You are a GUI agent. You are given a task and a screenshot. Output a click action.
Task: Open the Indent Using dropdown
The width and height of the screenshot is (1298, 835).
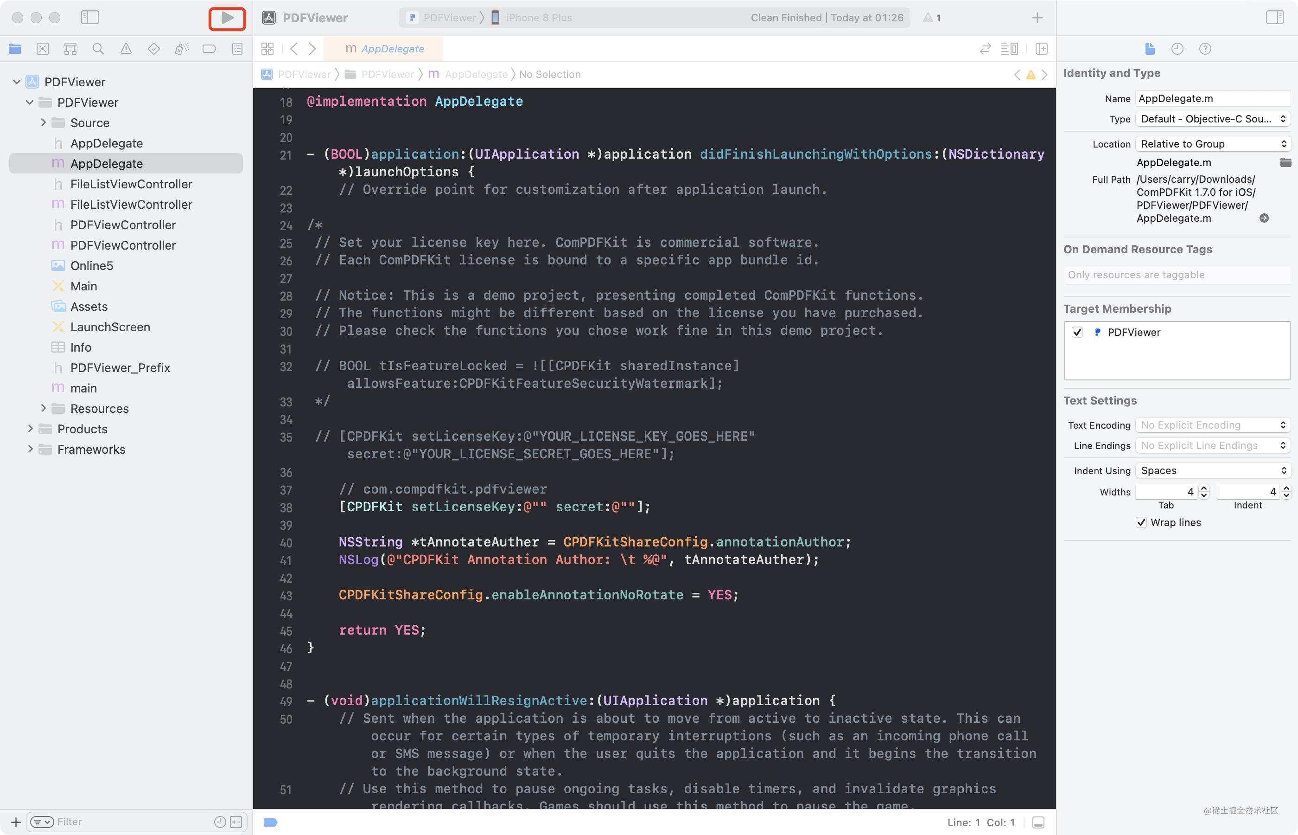coord(1212,471)
